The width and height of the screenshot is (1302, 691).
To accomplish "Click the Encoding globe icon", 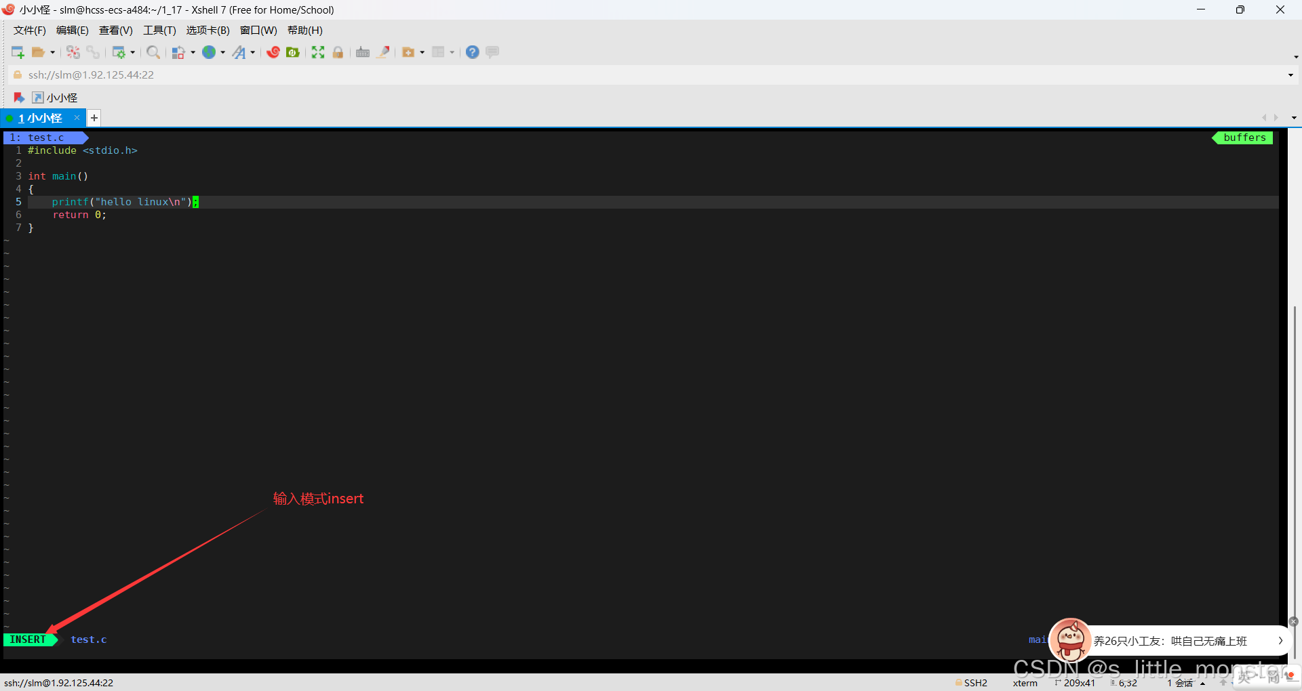I will coord(209,52).
